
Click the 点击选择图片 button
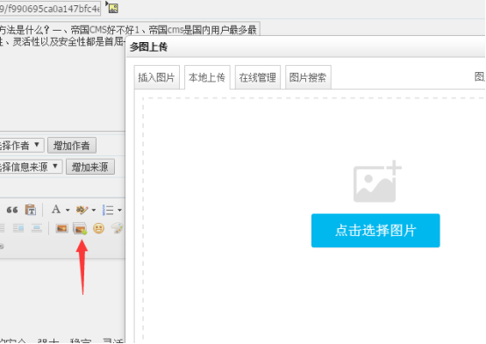click(375, 231)
